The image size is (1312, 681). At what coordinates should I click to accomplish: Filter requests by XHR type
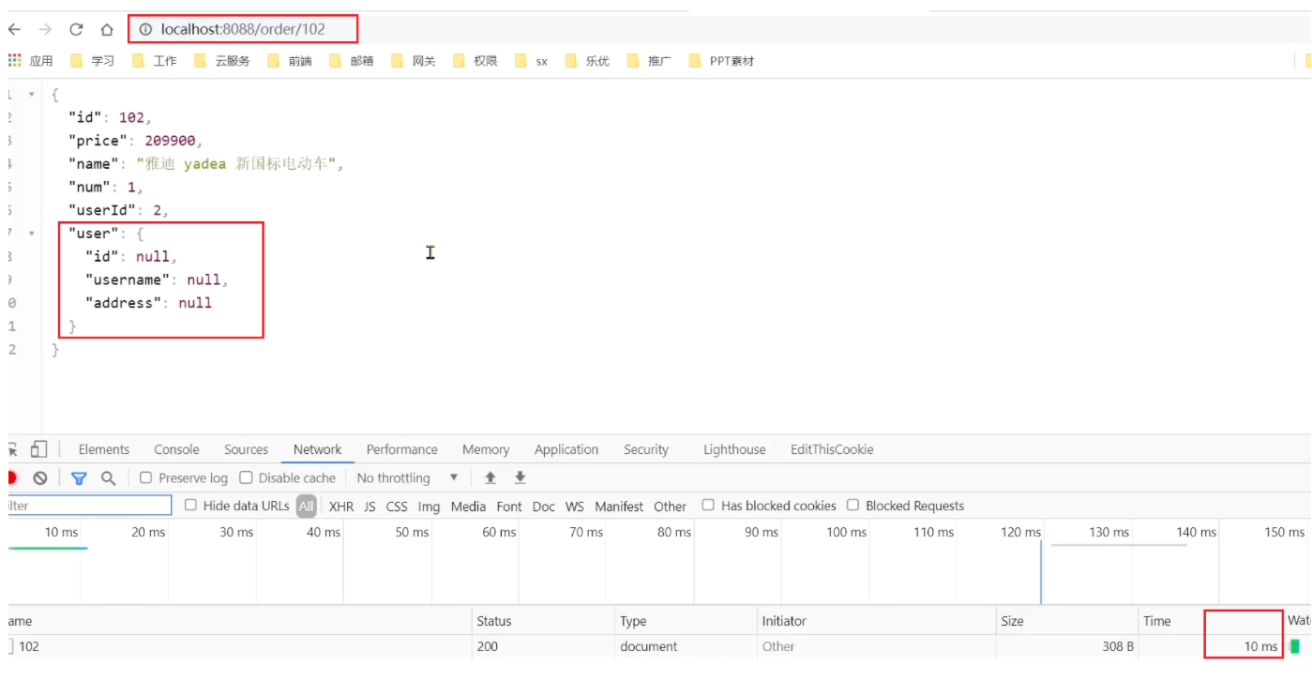tap(341, 507)
